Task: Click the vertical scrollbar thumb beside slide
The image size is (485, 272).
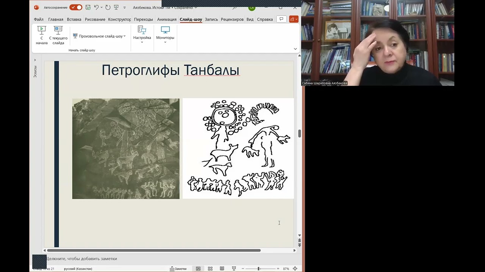Action: tap(300, 133)
